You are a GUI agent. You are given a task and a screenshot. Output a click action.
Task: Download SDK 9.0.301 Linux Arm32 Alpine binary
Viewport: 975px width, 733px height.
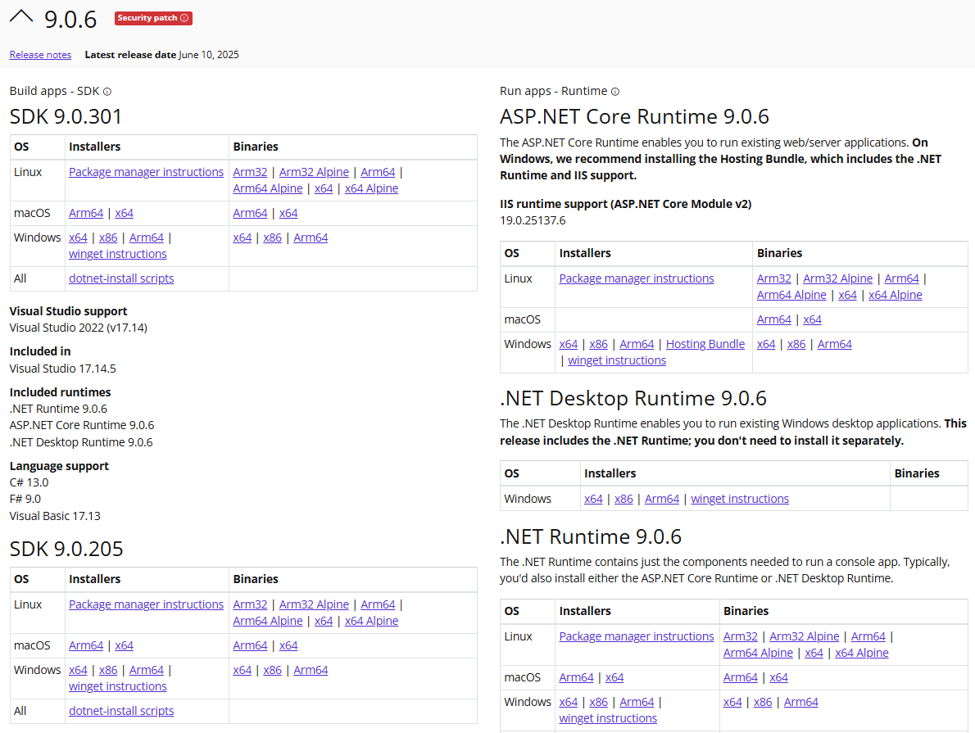pos(314,172)
